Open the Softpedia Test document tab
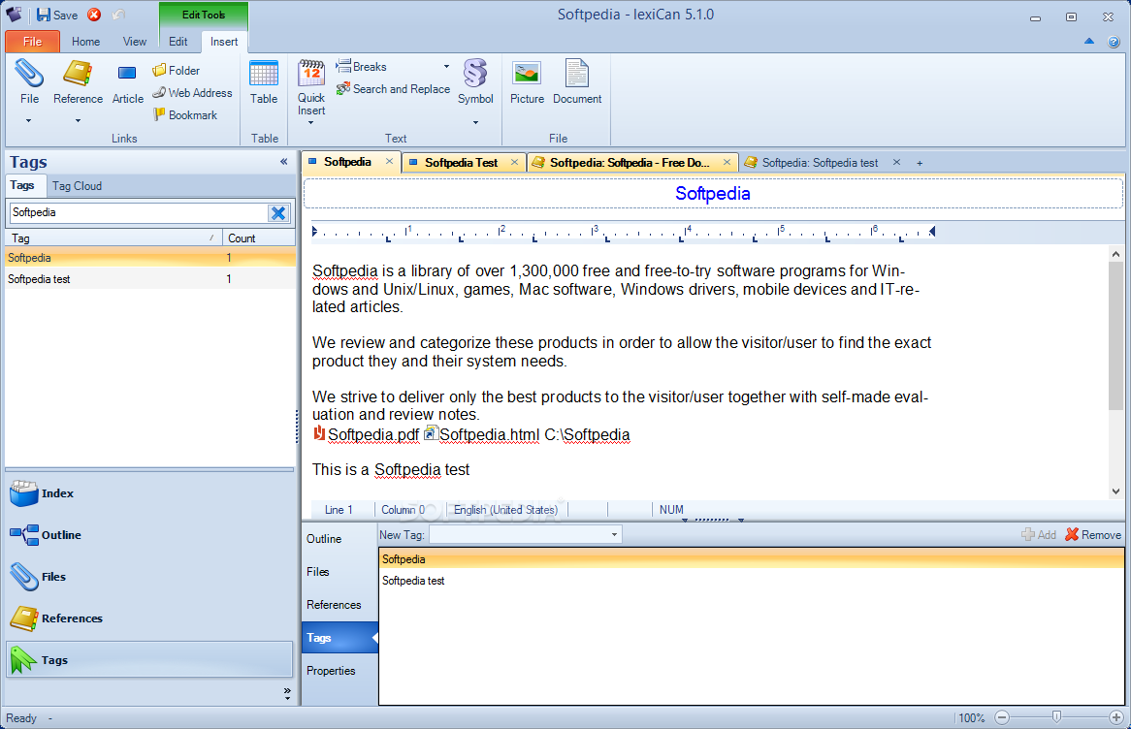This screenshot has height=729, width=1131. [461, 163]
